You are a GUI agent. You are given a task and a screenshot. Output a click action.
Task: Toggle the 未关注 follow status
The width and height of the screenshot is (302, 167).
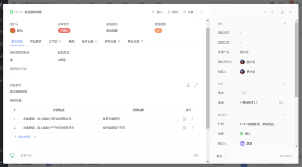pos(286,156)
